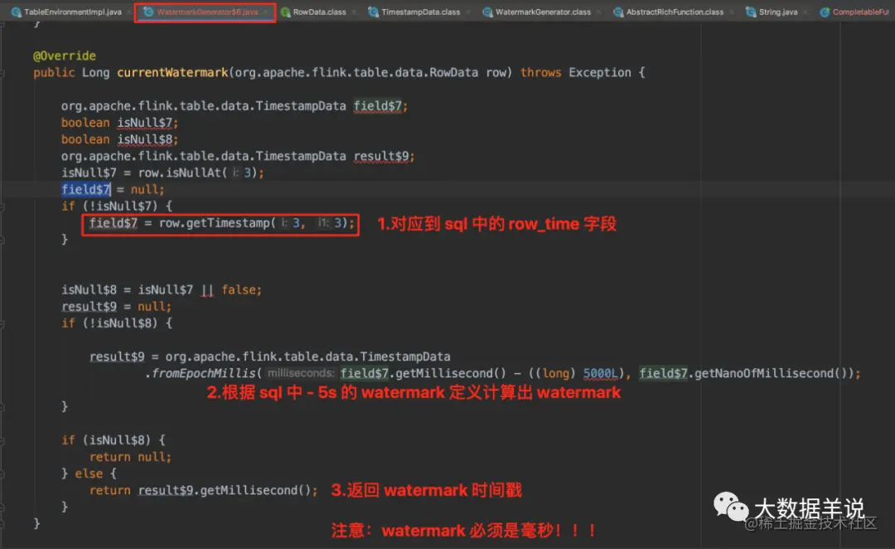This screenshot has height=549, width=895.
Task: Click the RowData.class tab file icon
Action: (285, 12)
